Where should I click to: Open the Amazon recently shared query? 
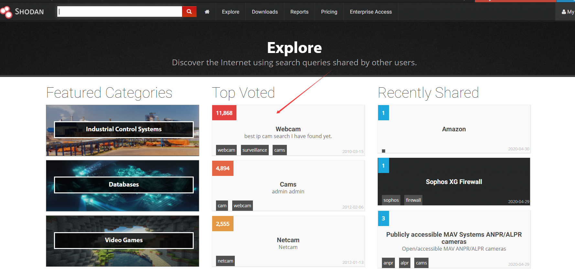[454, 129]
